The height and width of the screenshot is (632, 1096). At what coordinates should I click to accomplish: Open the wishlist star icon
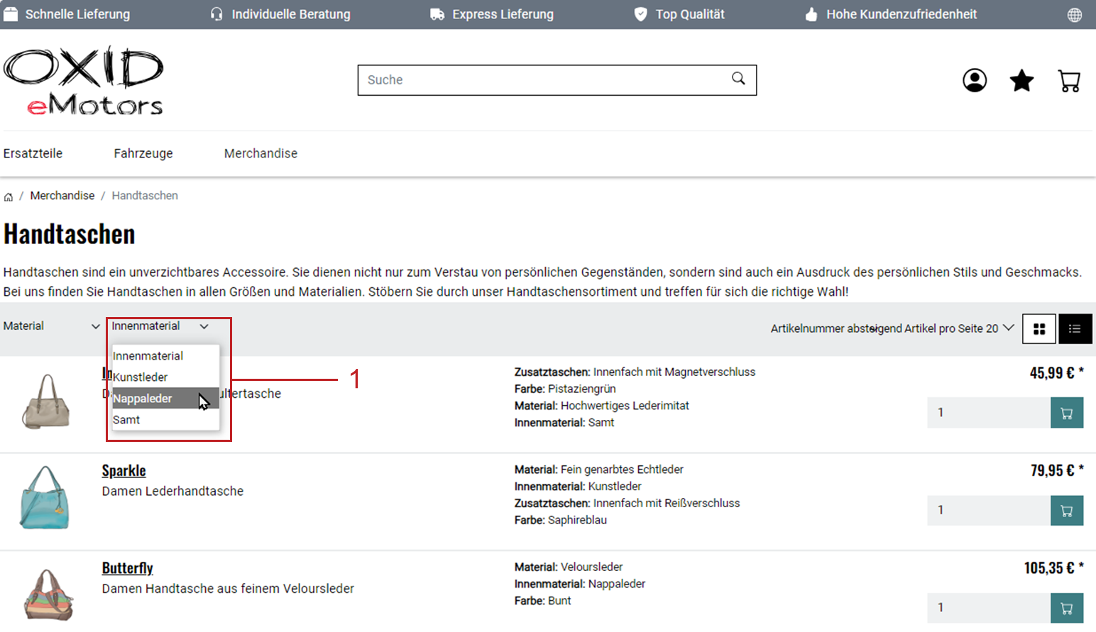tap(1021, 81)
